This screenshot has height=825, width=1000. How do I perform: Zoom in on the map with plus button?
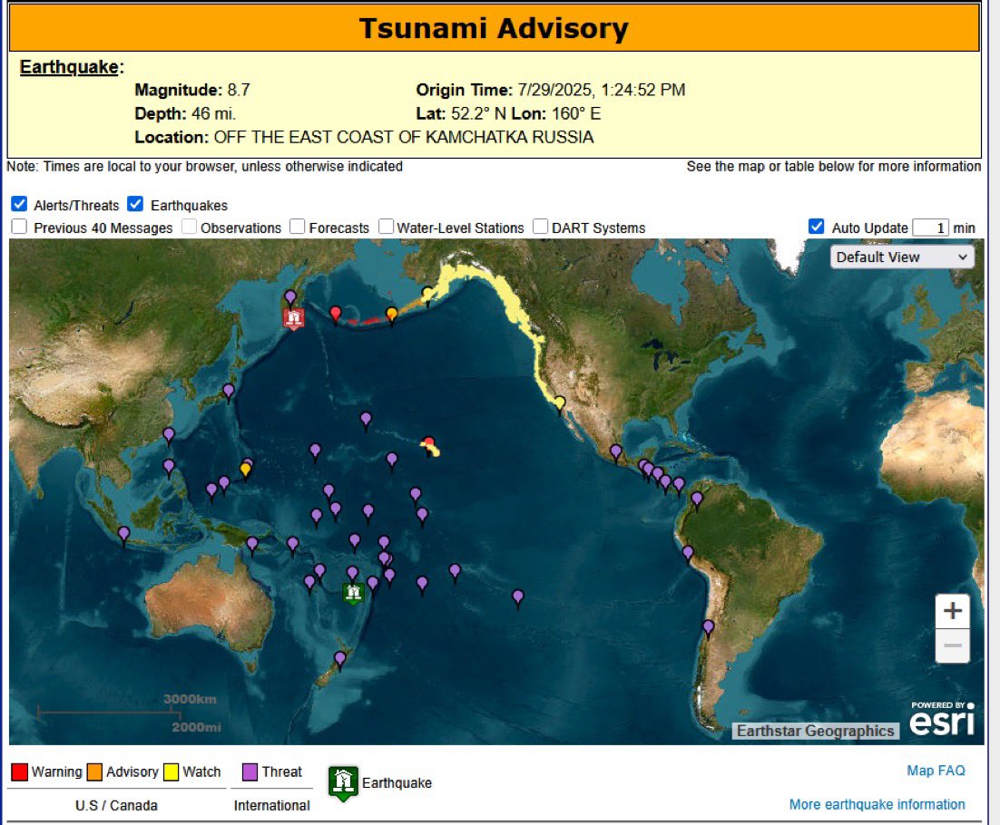952,611
